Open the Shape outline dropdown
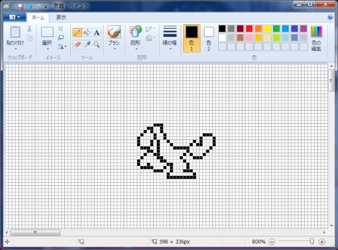This screenshot has height=250, width=338. [x=151, y=29]
